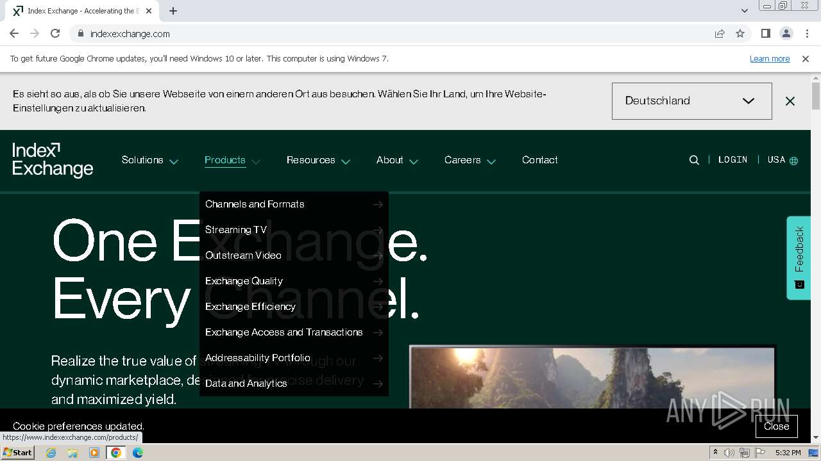Show hidden system tray icons
This screenshot has height=461, width=821.
tap(715, 453)
